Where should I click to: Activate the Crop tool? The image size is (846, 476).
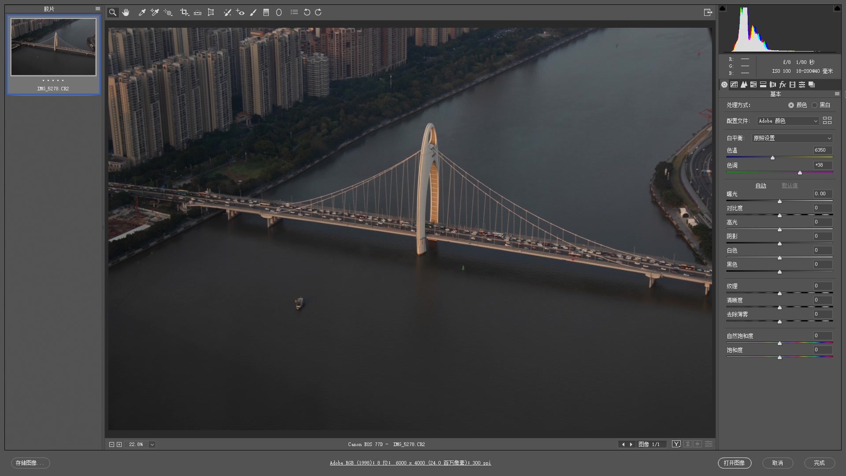coord(184,12)
